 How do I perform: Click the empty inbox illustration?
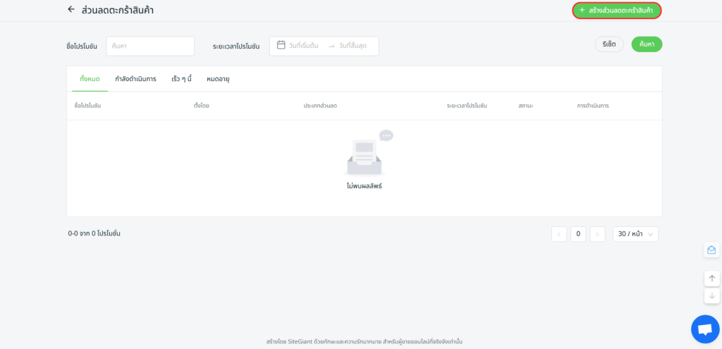(365, 156)
